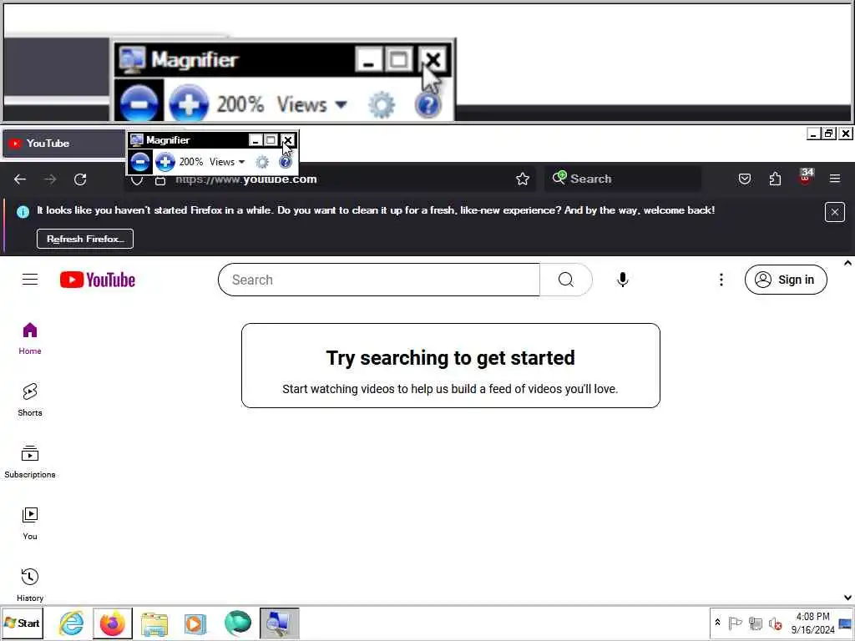Click youtube.com address bar URL
The image size is (855, 641).
(246, 179)
